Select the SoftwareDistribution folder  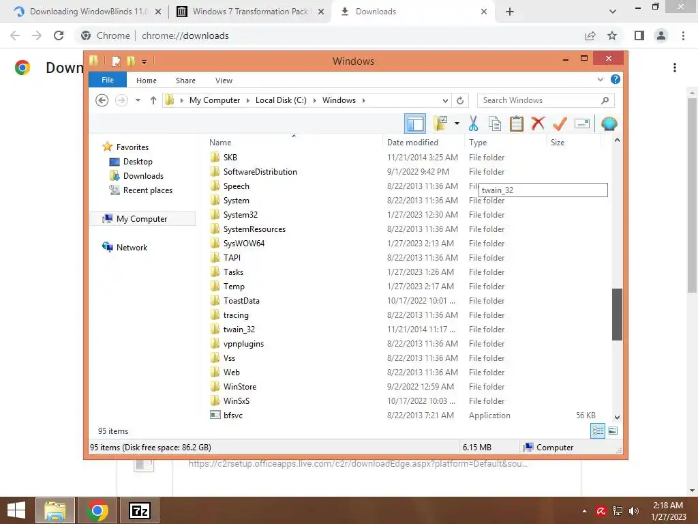pyautogui.click(x=260, y=171)
